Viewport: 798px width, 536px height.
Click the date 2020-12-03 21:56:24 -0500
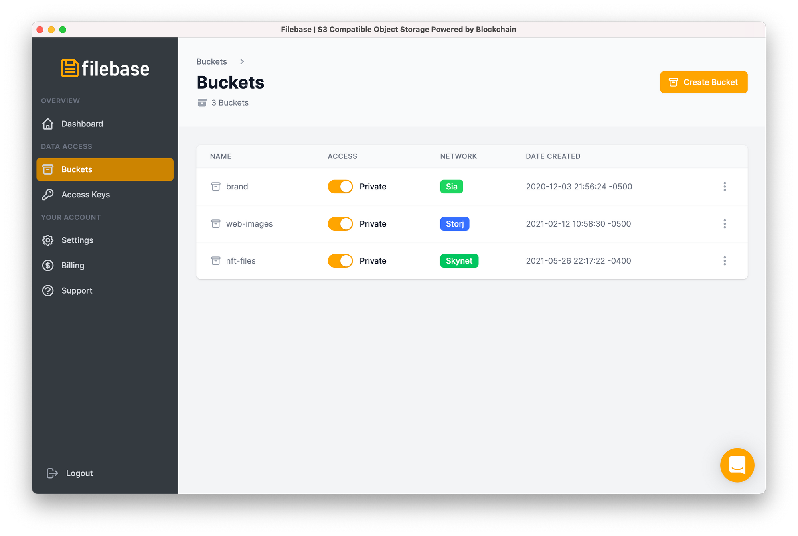coord(579,187)
